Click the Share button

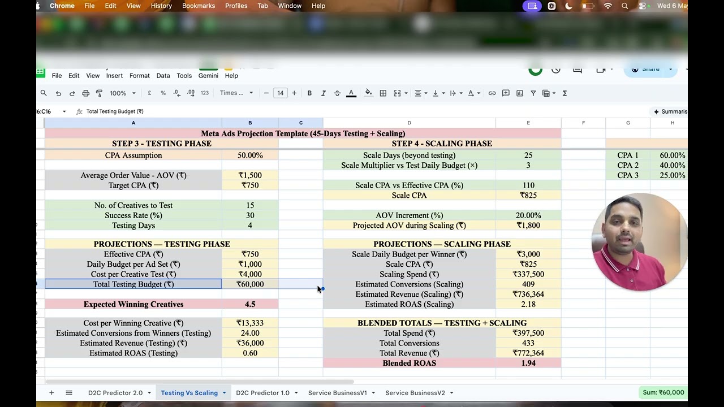point(645,69)
